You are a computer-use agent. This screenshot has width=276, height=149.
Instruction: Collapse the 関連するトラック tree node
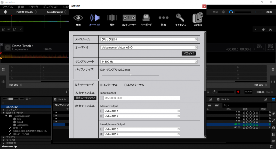pos(4,113)
